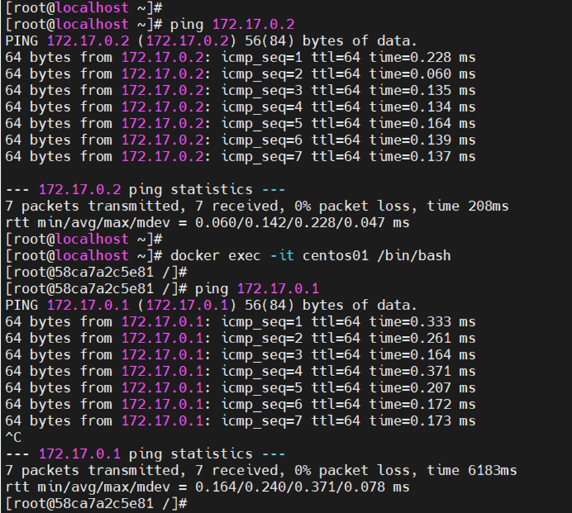Click the rtt line '0.164/0.240/0.371/0.078 ms'

pyautogui.click(x=207, y=487)
